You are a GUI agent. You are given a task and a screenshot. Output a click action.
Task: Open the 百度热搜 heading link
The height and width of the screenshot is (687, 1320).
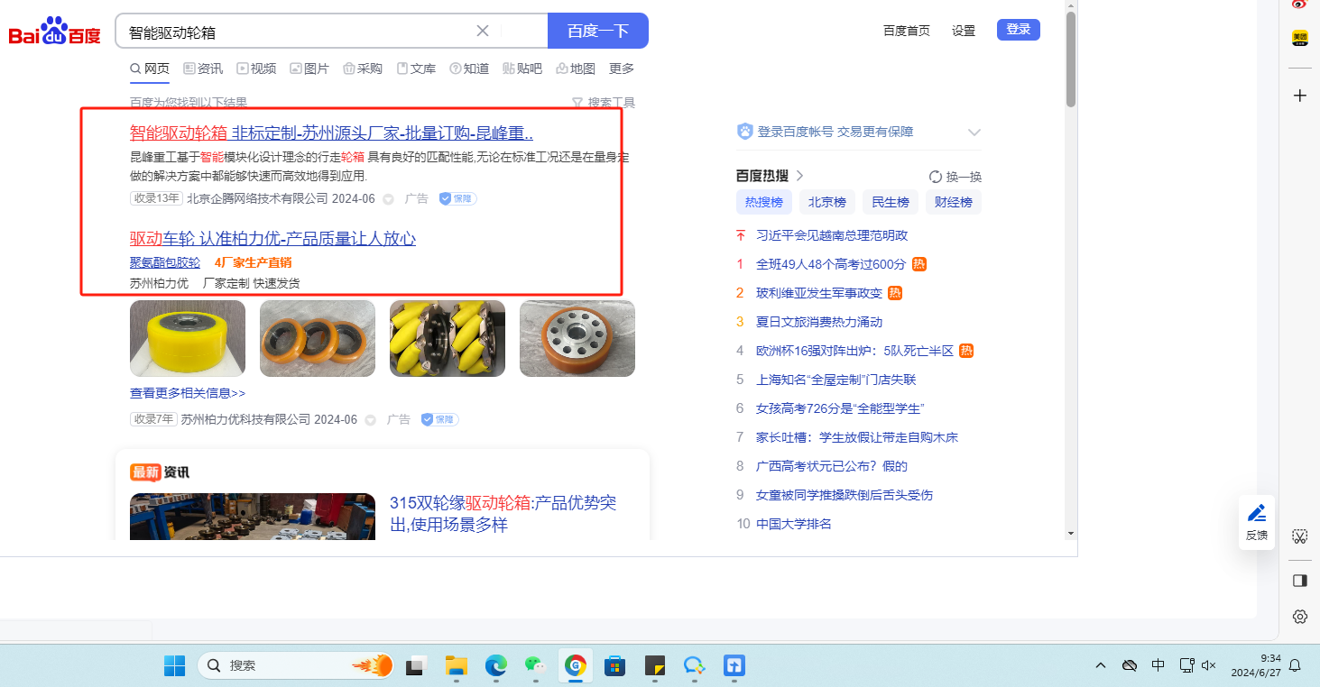(x=770, y=176)
